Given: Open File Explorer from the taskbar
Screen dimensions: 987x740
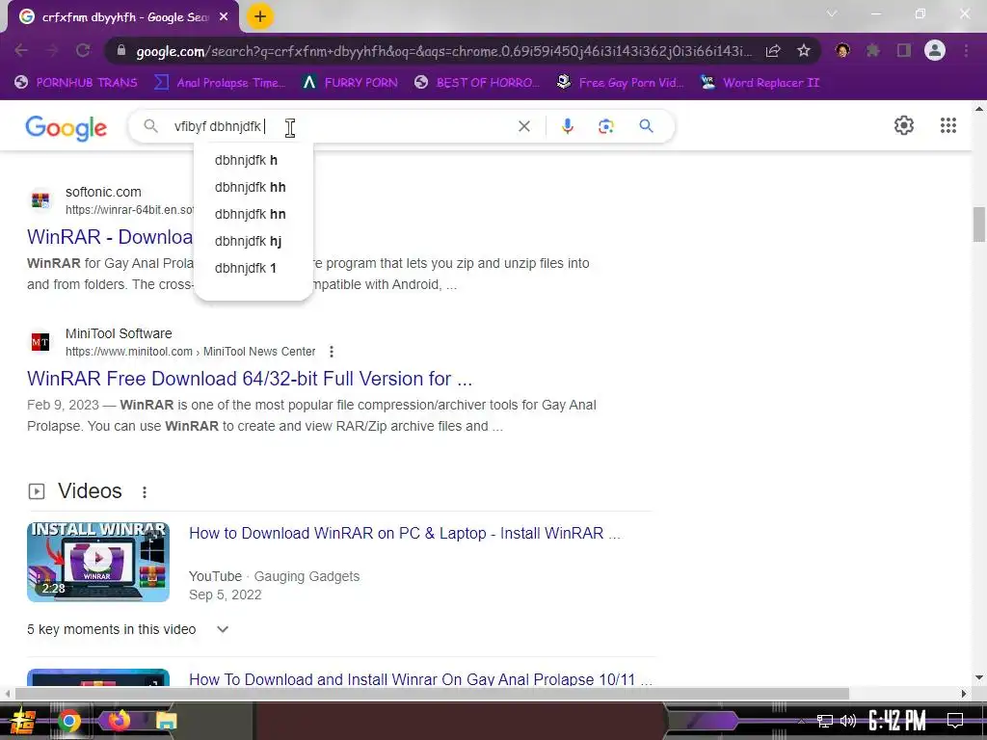Looking at the screenshot, I should coord(166,721).
